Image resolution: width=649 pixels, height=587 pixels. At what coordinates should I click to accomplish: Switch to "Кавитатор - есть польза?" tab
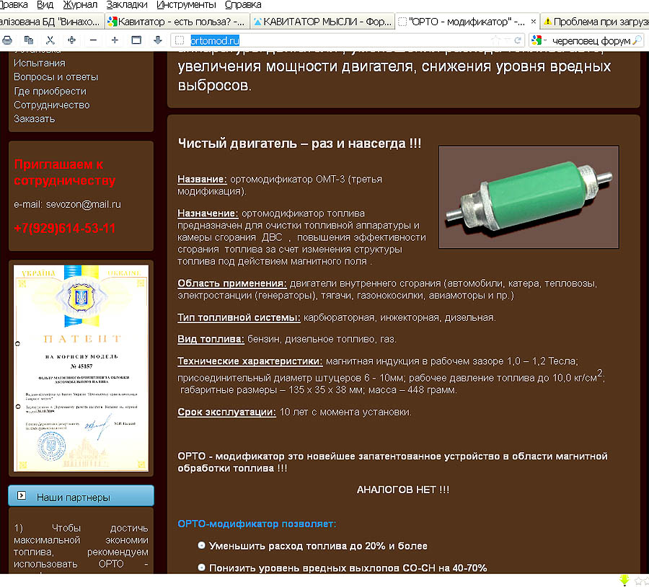point(177,22)
